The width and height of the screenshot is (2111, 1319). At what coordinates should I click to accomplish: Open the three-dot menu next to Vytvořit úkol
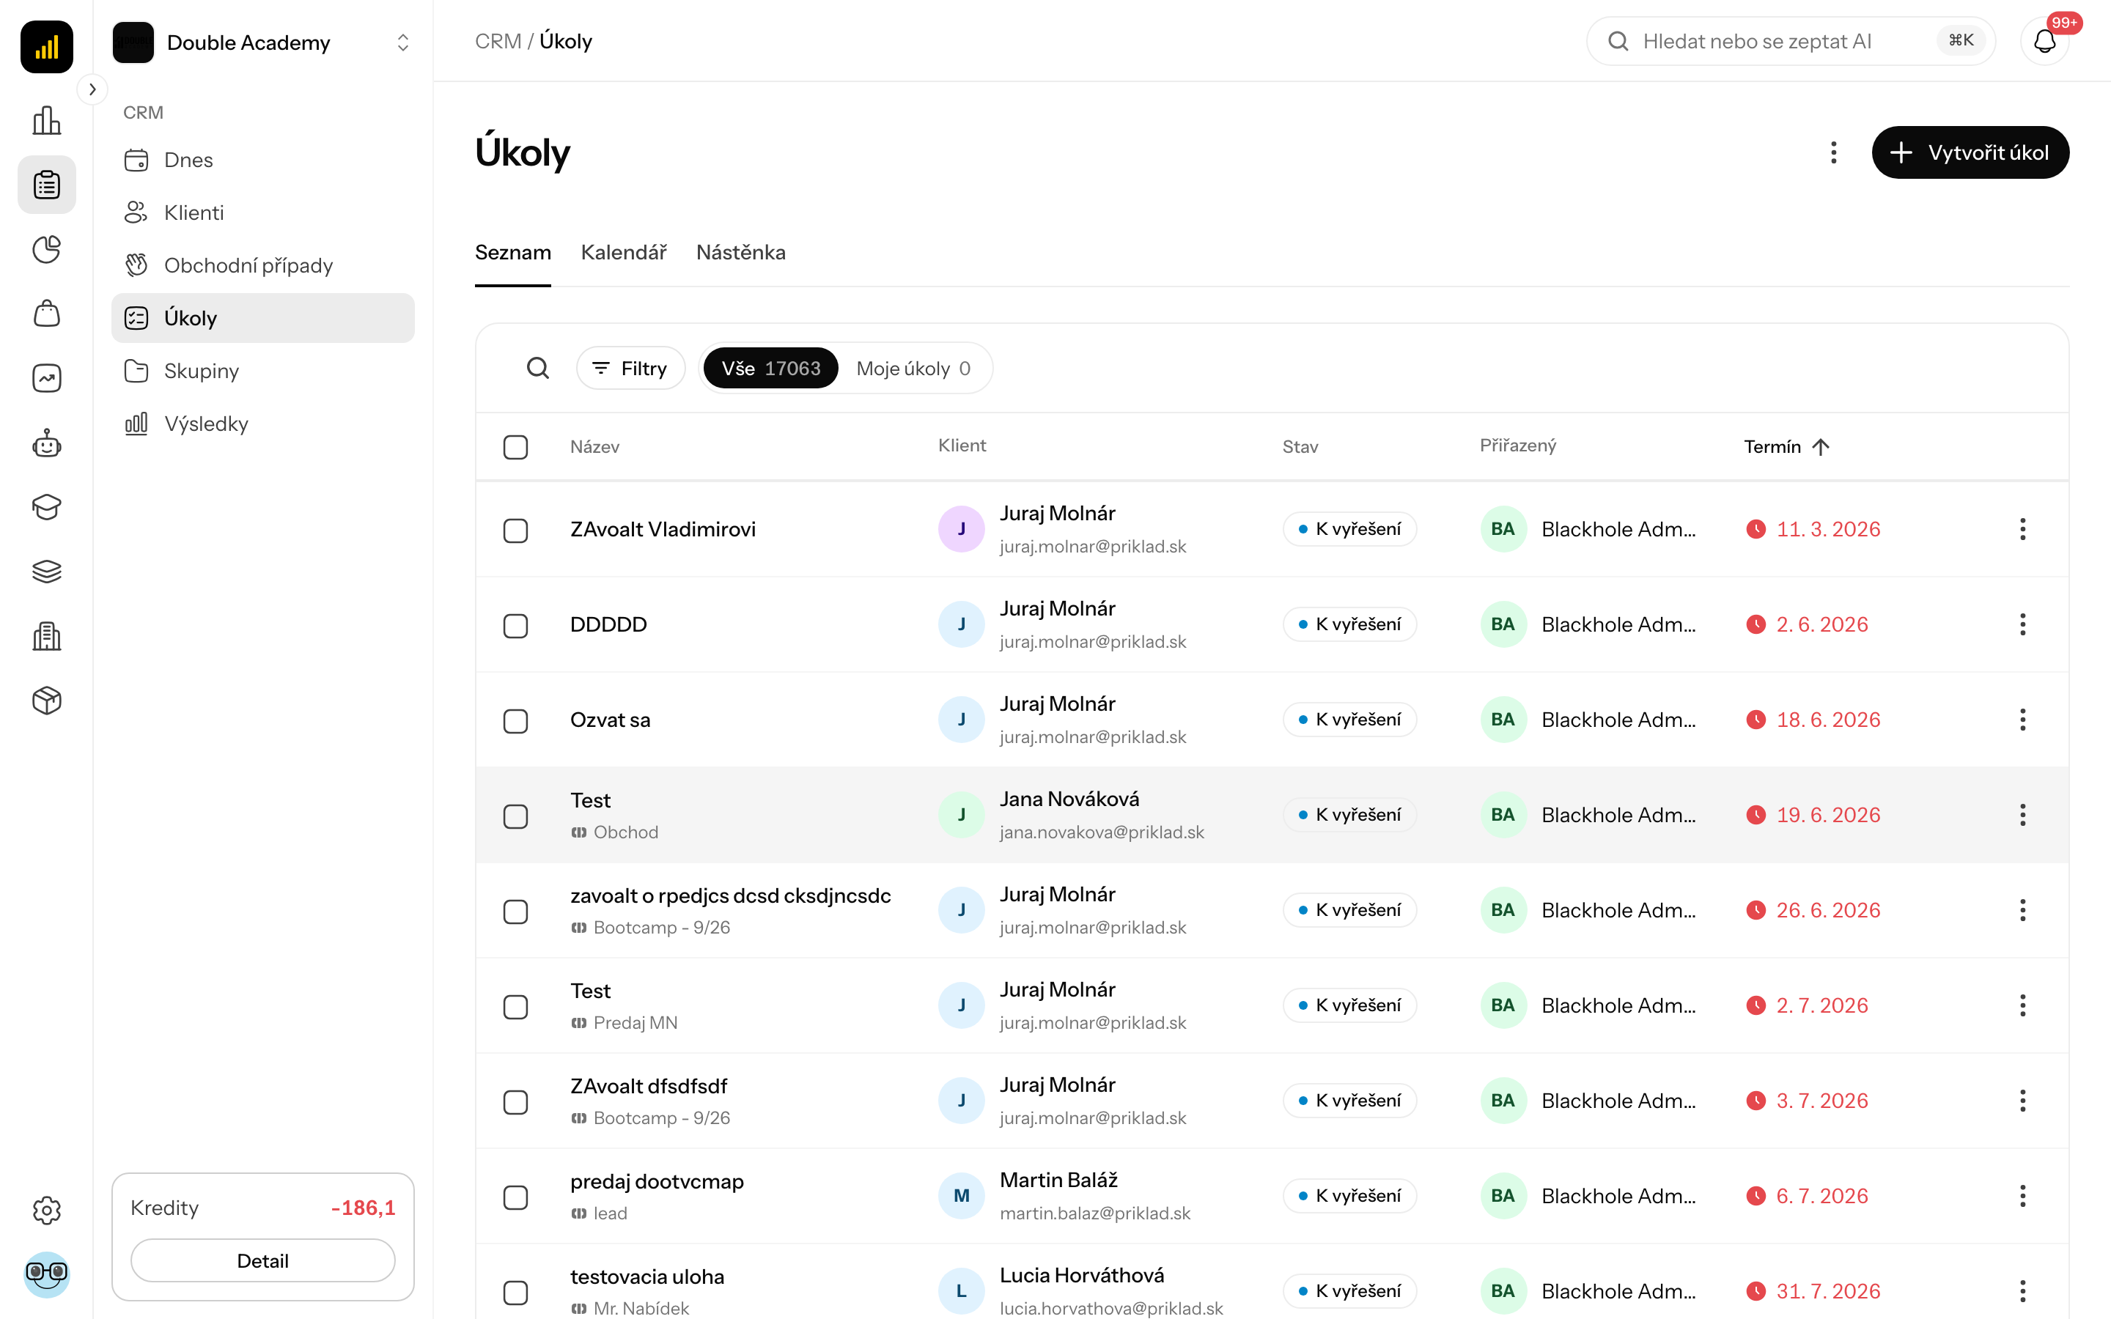(1834, 152)
